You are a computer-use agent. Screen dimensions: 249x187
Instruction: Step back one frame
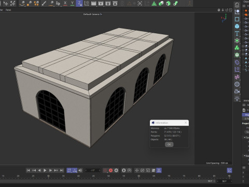point(39,170)
